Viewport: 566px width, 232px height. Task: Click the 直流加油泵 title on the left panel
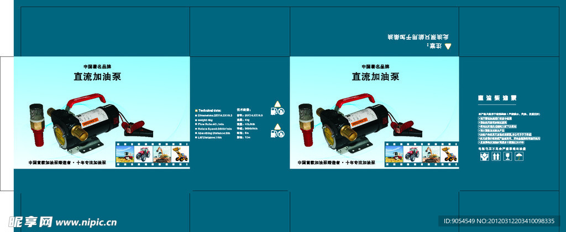click(97, 77)
